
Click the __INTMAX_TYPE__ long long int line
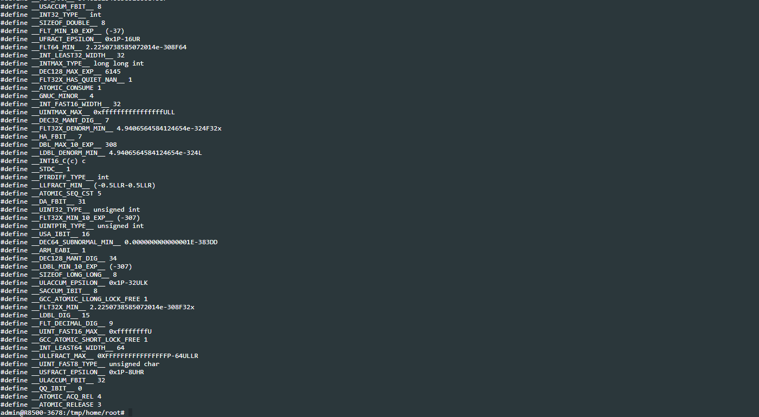point(72,63)
